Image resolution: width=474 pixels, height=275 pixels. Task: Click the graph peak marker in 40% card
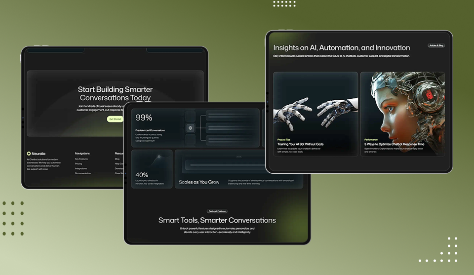[159, 157]
